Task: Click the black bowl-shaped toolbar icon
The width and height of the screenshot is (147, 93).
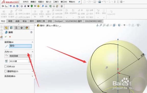Action: tap(28, 6)
